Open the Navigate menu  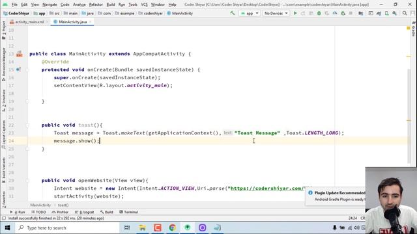[50, 5]
